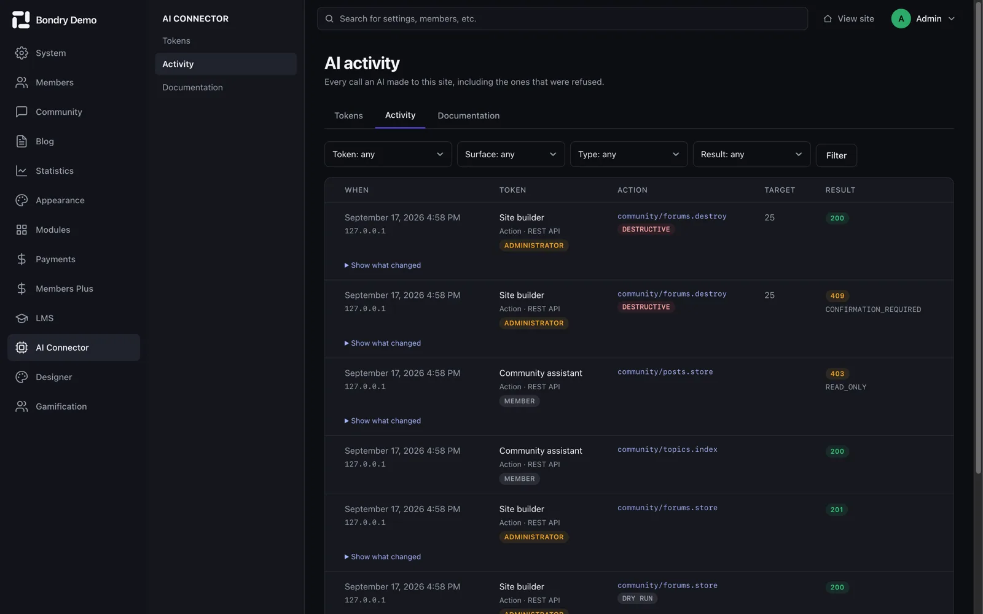Click the Filter button
This screenshot has width=983, height=614.
836,155
